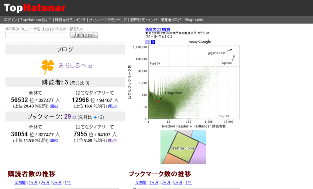The width and height of the screenshot is (313, 189).
Task: Open 周辺 link for Hatena Diary bookmark rank
Action: [112, 140]
